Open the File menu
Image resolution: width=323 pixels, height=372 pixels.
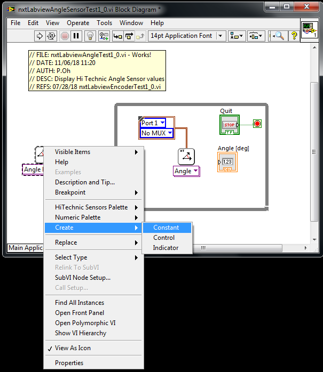click(x=15, y=23)
